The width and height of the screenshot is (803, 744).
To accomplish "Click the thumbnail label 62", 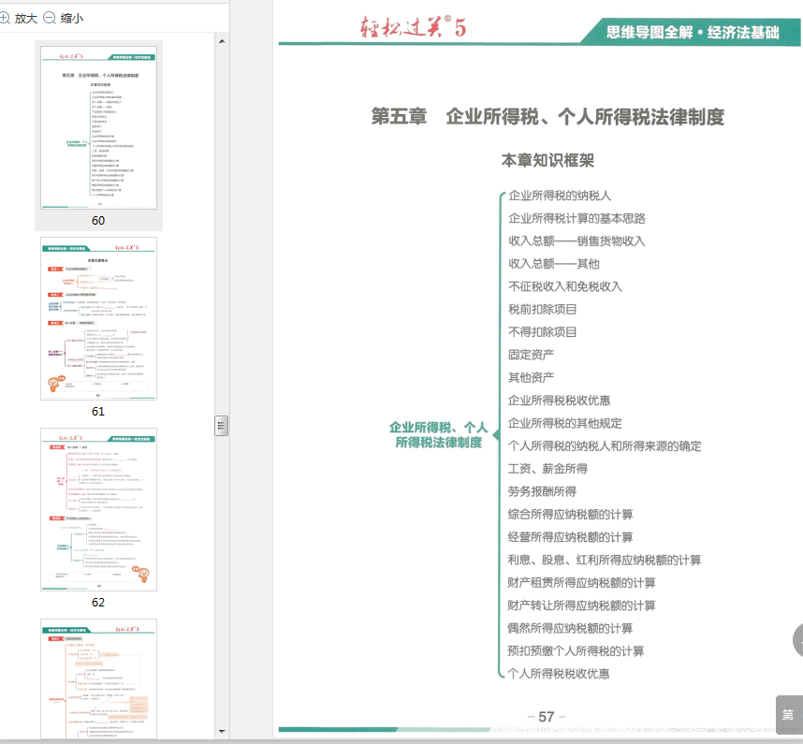I will 98,603.
